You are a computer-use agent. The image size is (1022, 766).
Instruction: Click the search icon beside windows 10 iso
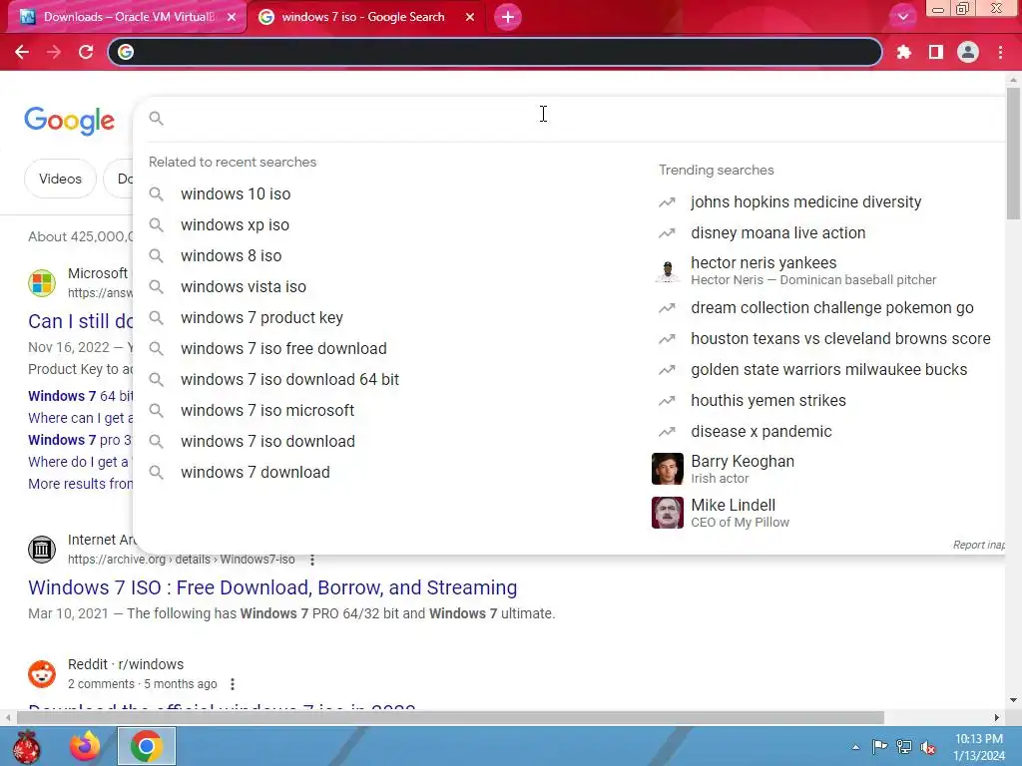[x=156, y=194]
